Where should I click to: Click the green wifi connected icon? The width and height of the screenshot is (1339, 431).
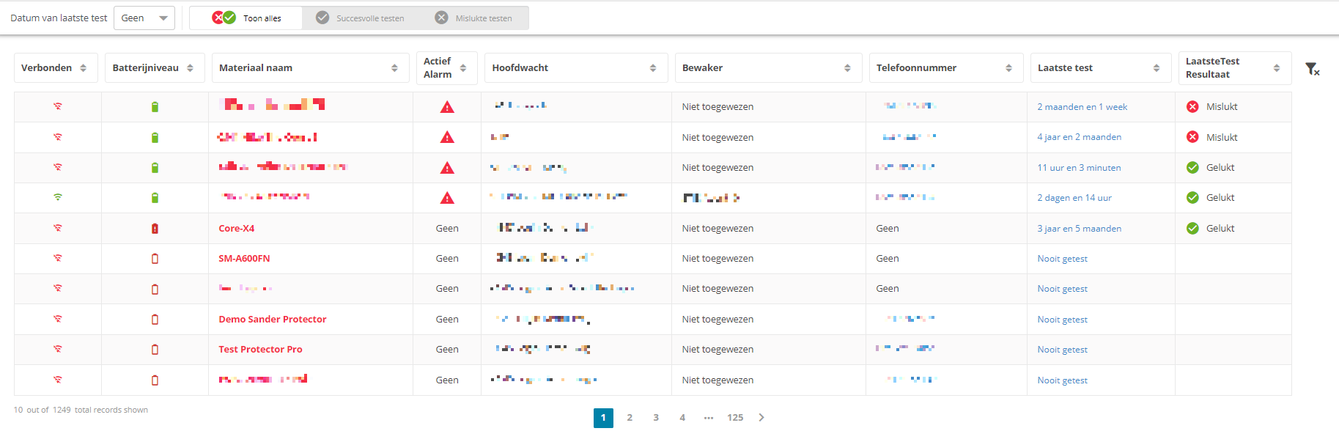[x=58, y=197]
